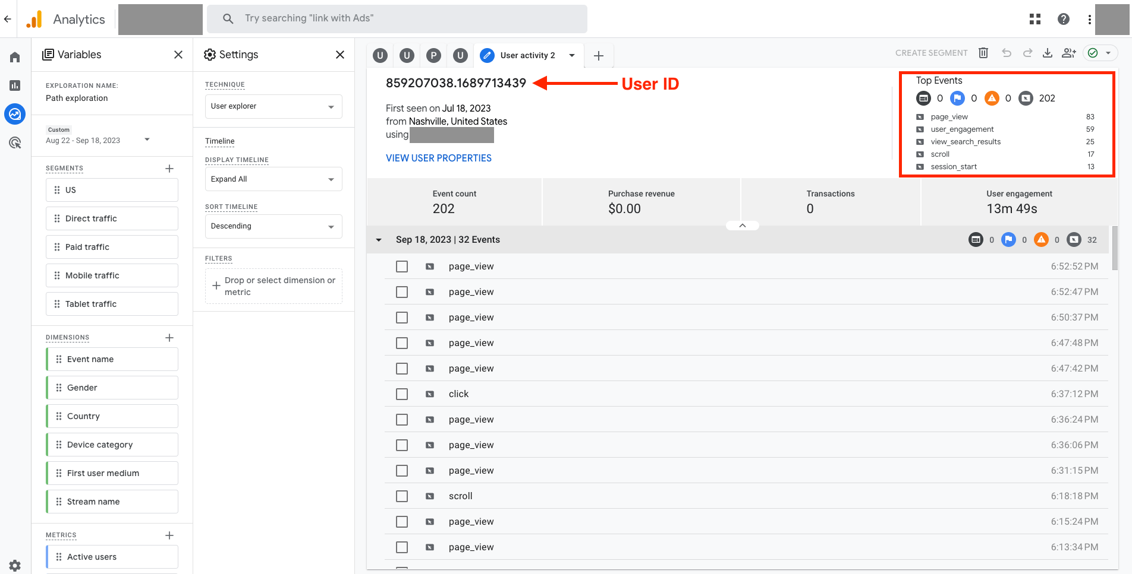Screen dimensions: 1132x574
Task: Click the Analytics logo
Action: coord(34,19)
